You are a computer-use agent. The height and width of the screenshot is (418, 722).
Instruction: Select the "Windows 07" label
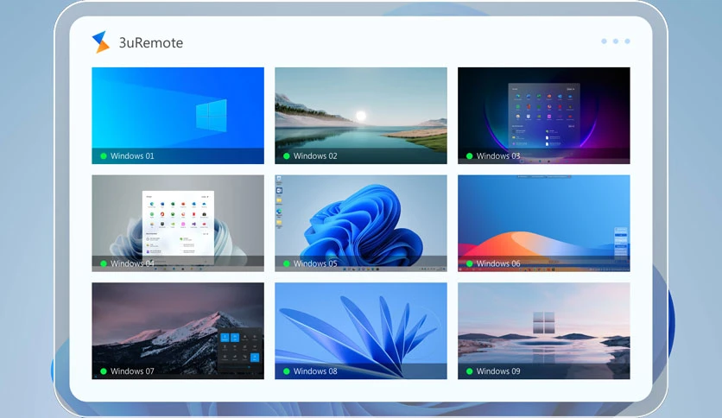[x=132, y=371]
